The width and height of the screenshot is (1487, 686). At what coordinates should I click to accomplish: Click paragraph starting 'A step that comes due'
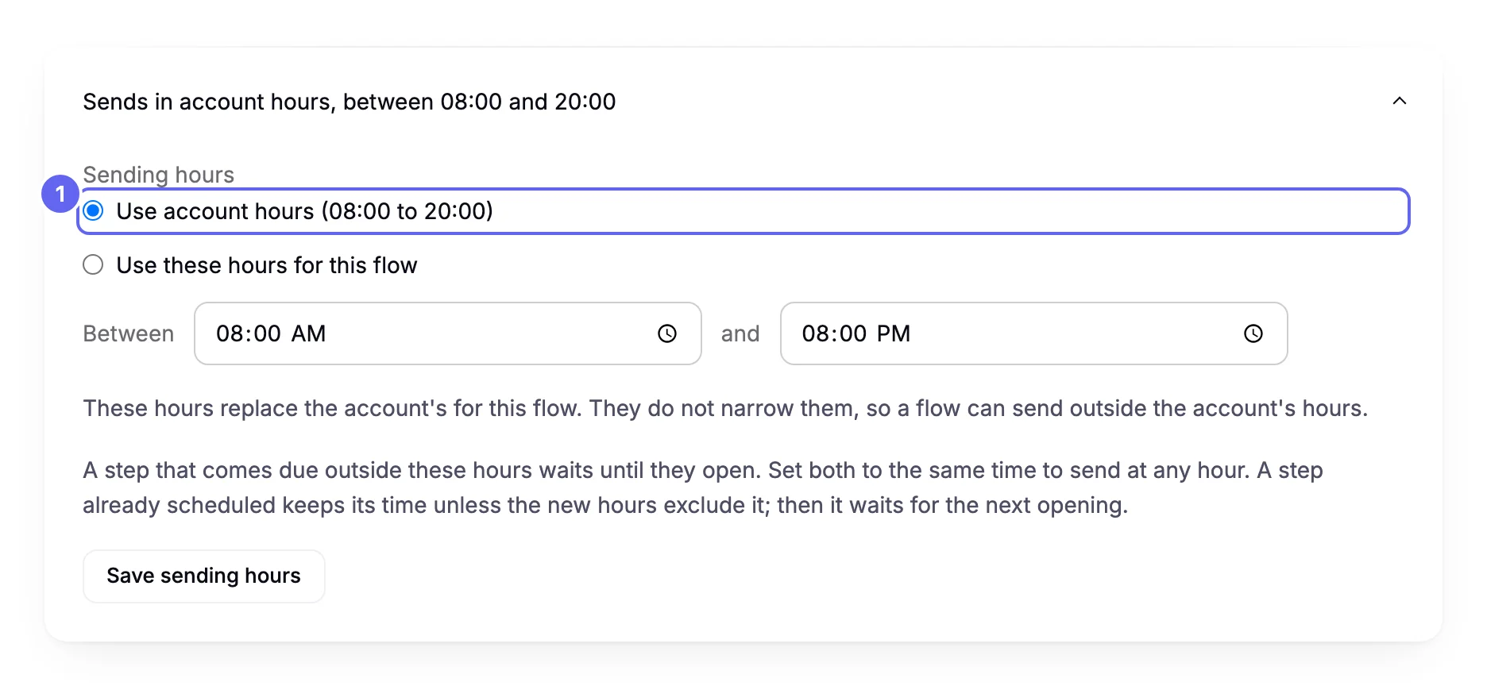[x=703, y=488]
